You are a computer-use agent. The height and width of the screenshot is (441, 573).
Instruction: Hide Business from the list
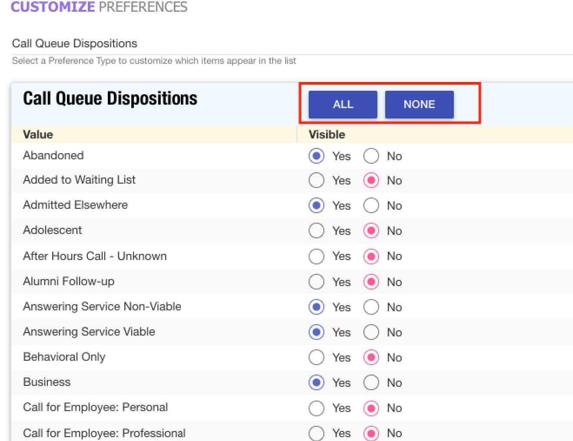(371, 382)
